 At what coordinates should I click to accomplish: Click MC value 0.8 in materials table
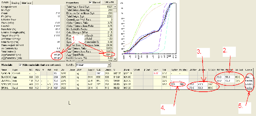[31, 77]
